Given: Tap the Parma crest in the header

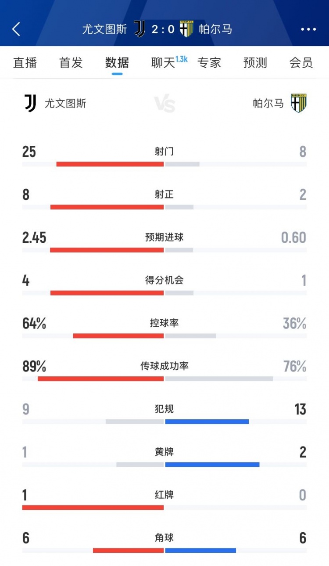Looking at the screenshot, I should coord(186,29).
